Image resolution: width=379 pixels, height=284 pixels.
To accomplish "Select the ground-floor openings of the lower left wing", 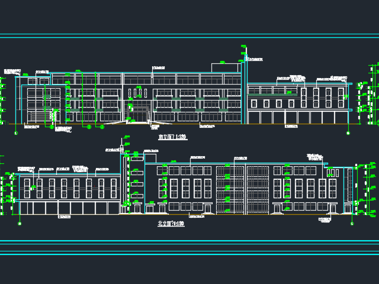I will point(70,208).
